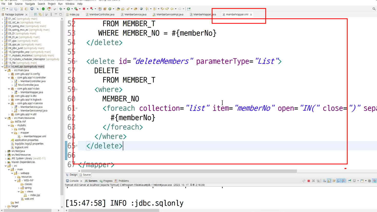Click the Open Type icon in toolbar
Viewport: 377px width, 212px height.
click(x=118, y=9)
